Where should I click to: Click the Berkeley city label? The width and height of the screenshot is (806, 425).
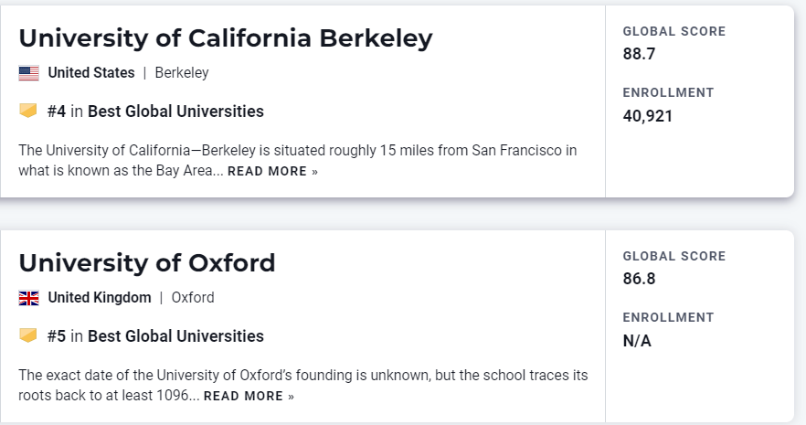point(182,73)
